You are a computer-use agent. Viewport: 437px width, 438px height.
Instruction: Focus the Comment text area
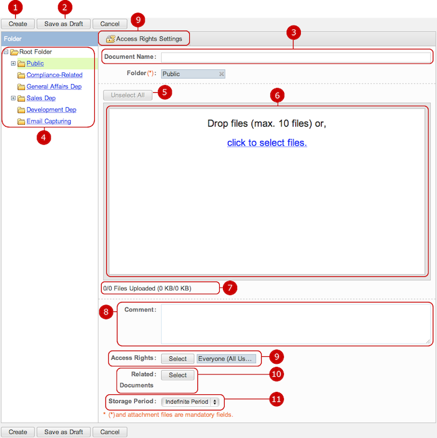pos(296,324)
